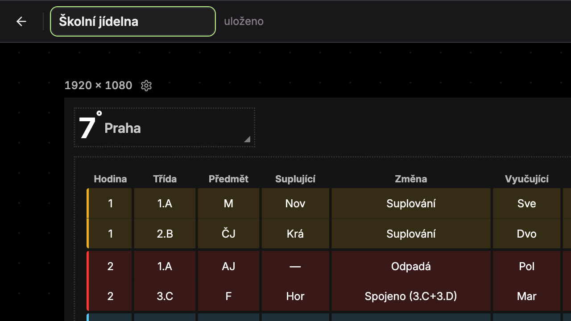Click the weather widget resize handle
The image size is (571, 321).
point(247,140)
